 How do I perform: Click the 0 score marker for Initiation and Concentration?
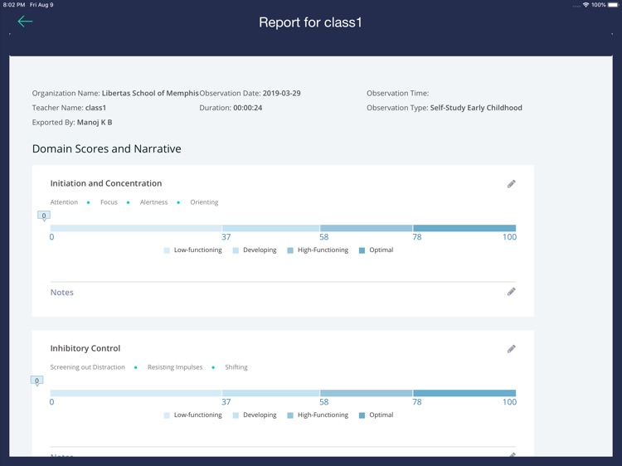click(x=44, y=216)
